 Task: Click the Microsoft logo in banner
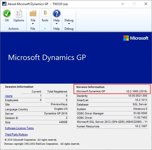click(x=136, y=38)
